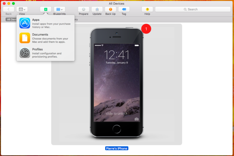Click the Prepare toolbar icon
Viewport: 234px width, 156px height.
coord(84,9)
